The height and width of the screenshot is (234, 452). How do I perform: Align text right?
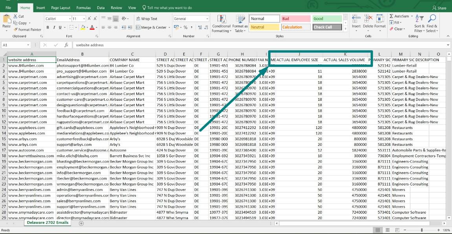point(115,27)
